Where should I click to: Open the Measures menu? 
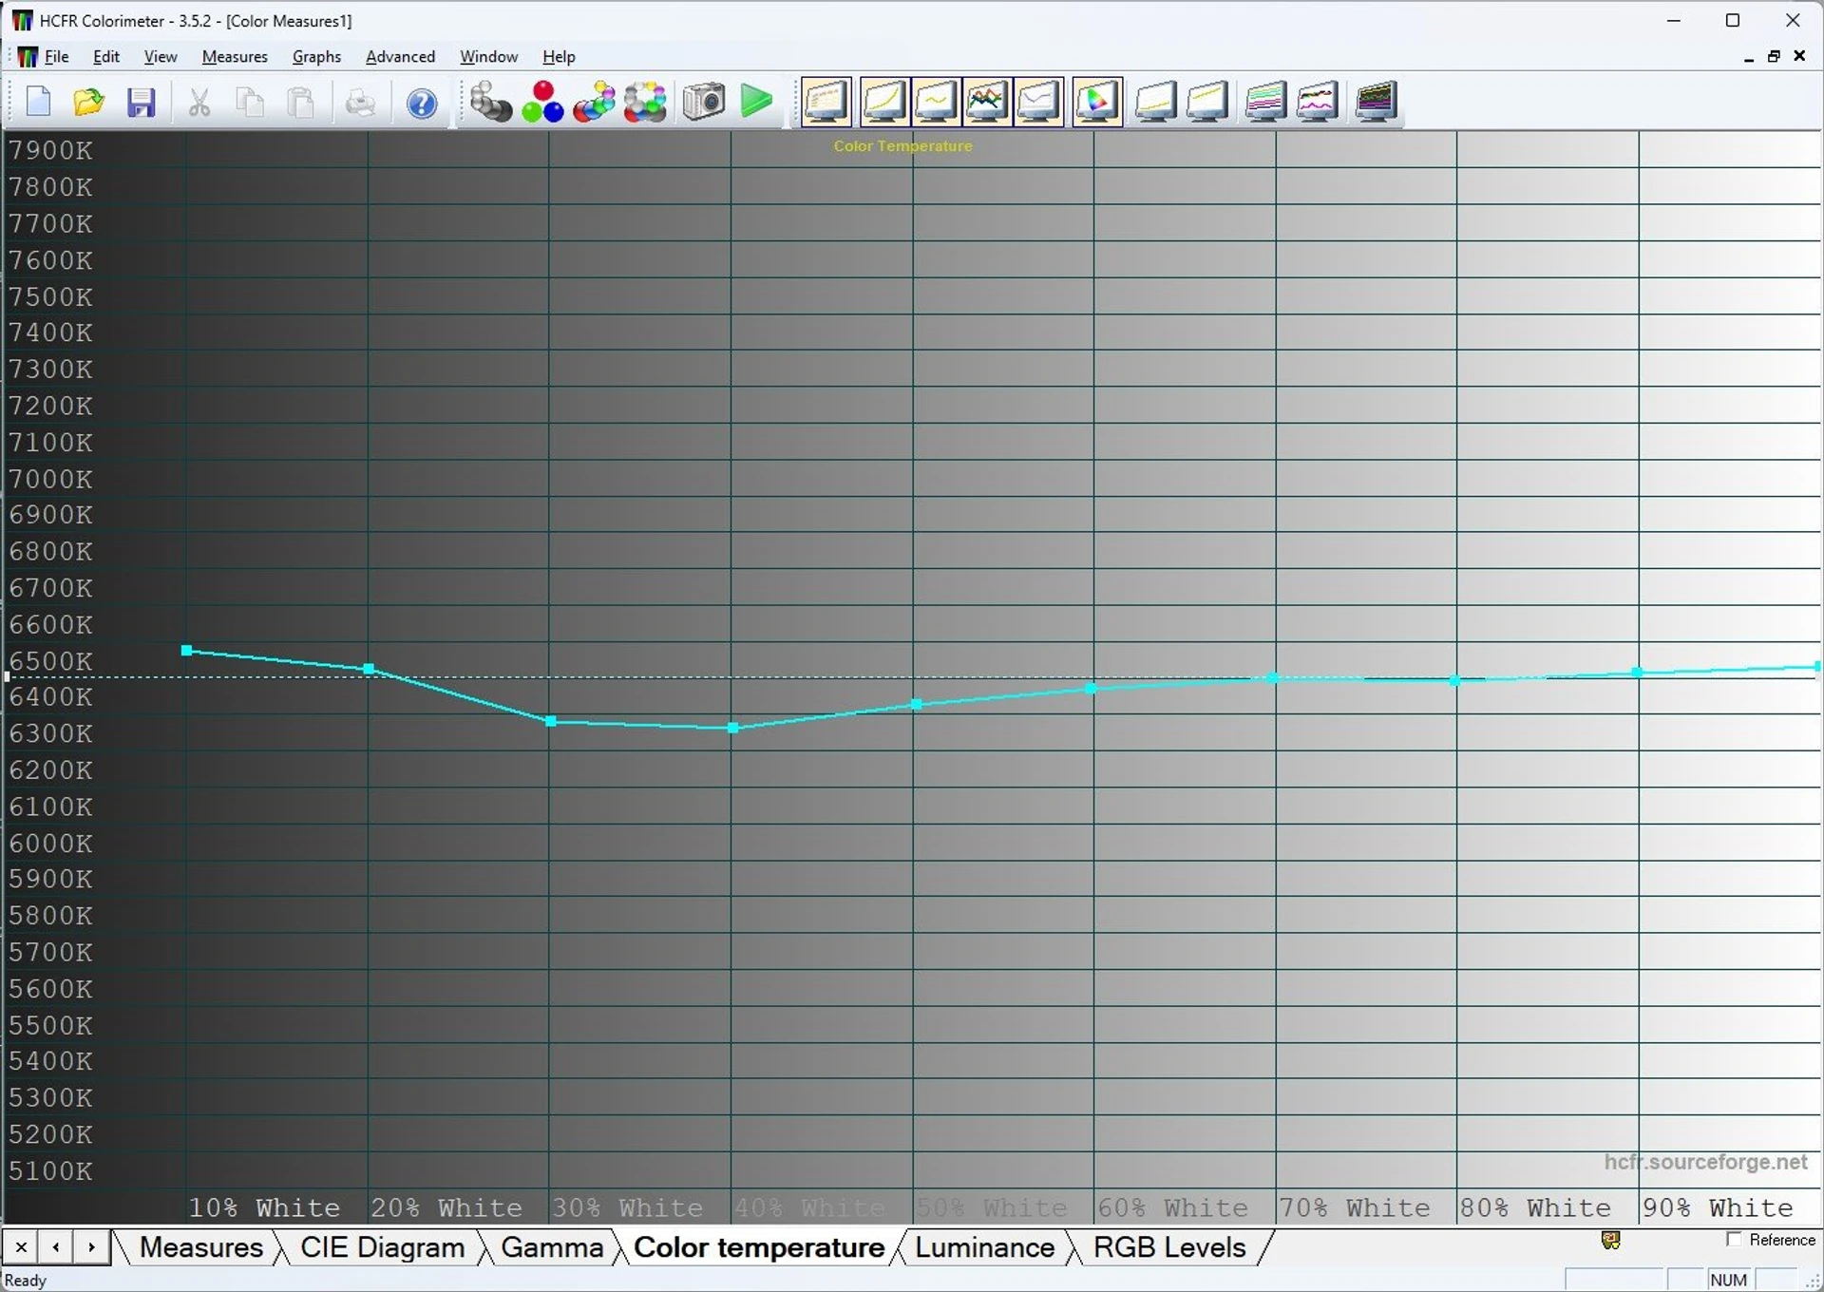235,57
